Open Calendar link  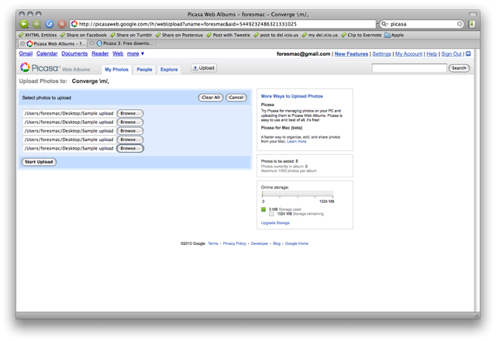tap(46, 53)
